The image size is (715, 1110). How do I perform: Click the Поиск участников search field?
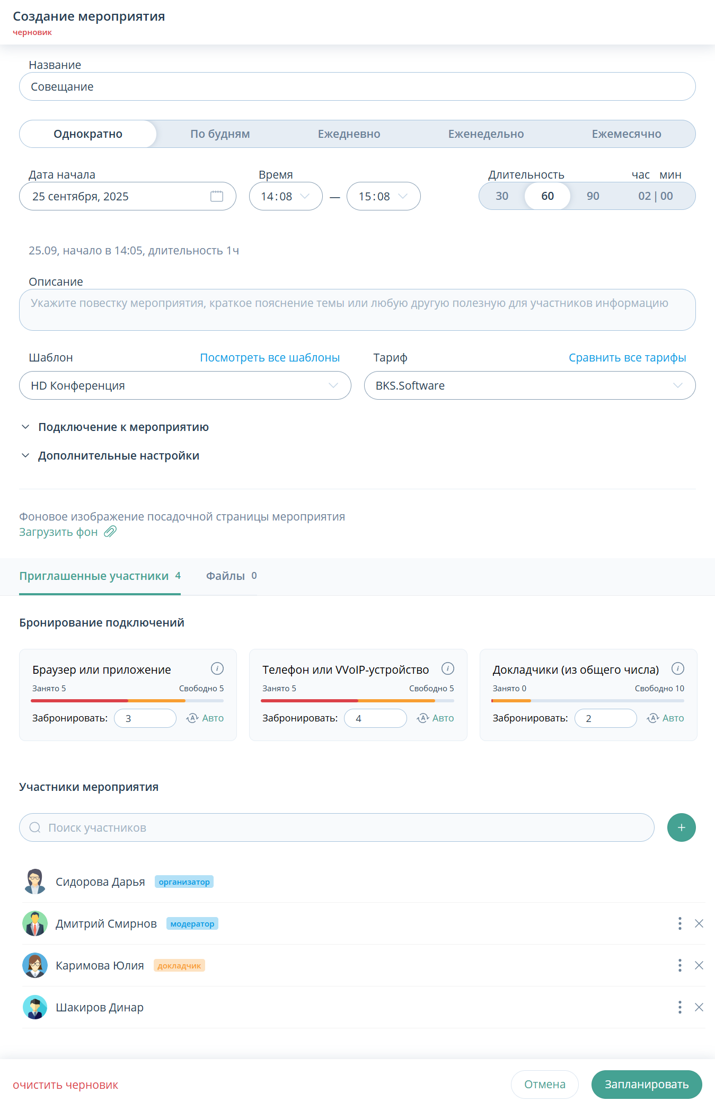pos(337,827)
